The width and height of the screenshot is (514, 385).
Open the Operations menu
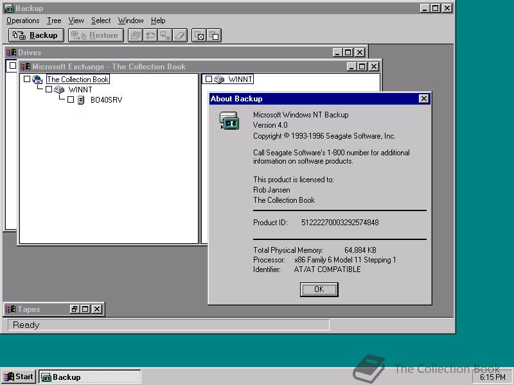23,21
